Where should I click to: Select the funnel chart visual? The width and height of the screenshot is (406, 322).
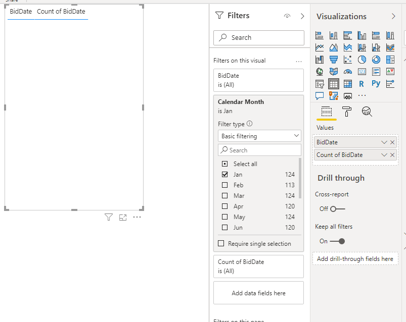tap(334, 60)
